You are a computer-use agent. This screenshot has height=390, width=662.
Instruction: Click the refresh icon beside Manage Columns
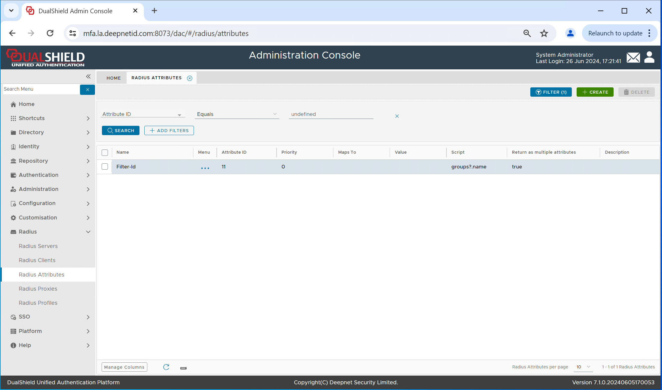[166, 367]
